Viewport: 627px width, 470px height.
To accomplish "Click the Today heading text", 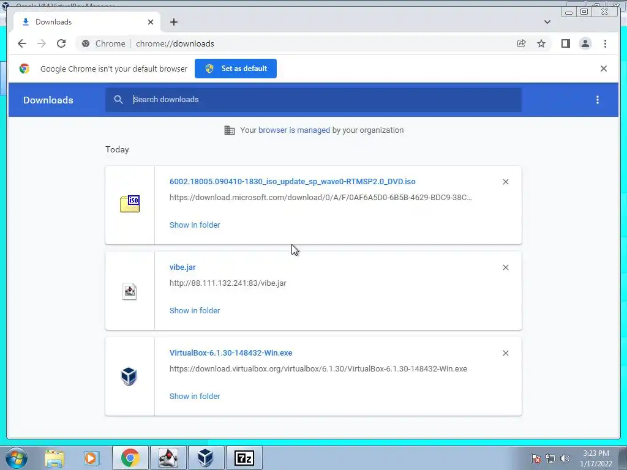I will (x=117, y=149).
